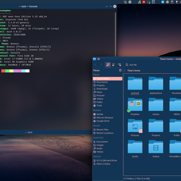Image resolution: width=181 pixels, height=181 pixels.
Task: Open the Dolphin title bar hamburger menu
Action: pos(99,59)
